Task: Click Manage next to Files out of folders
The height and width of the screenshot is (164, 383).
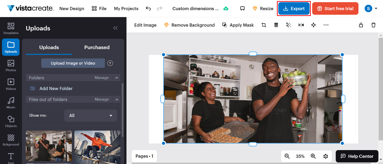Action: (x=102, y=99)
